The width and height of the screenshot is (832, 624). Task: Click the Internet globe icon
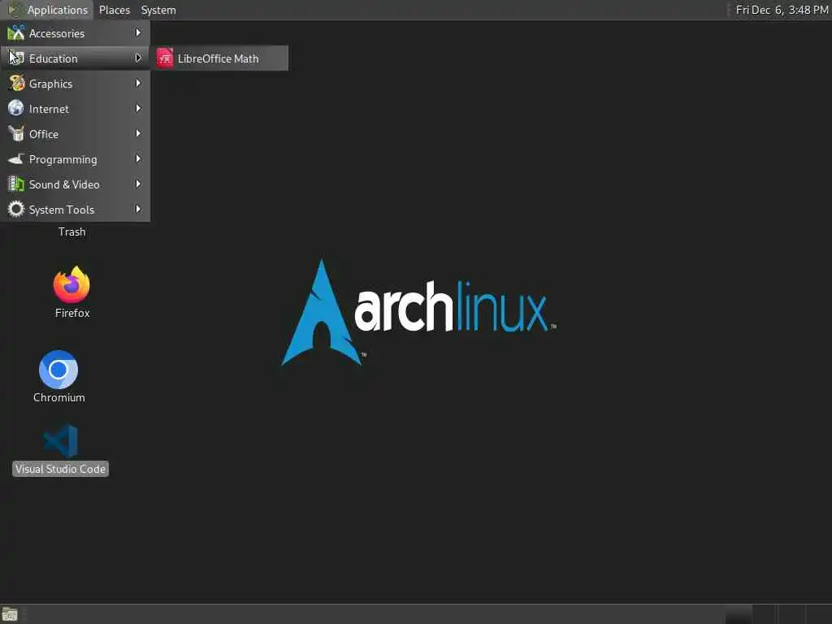(16, 108)
